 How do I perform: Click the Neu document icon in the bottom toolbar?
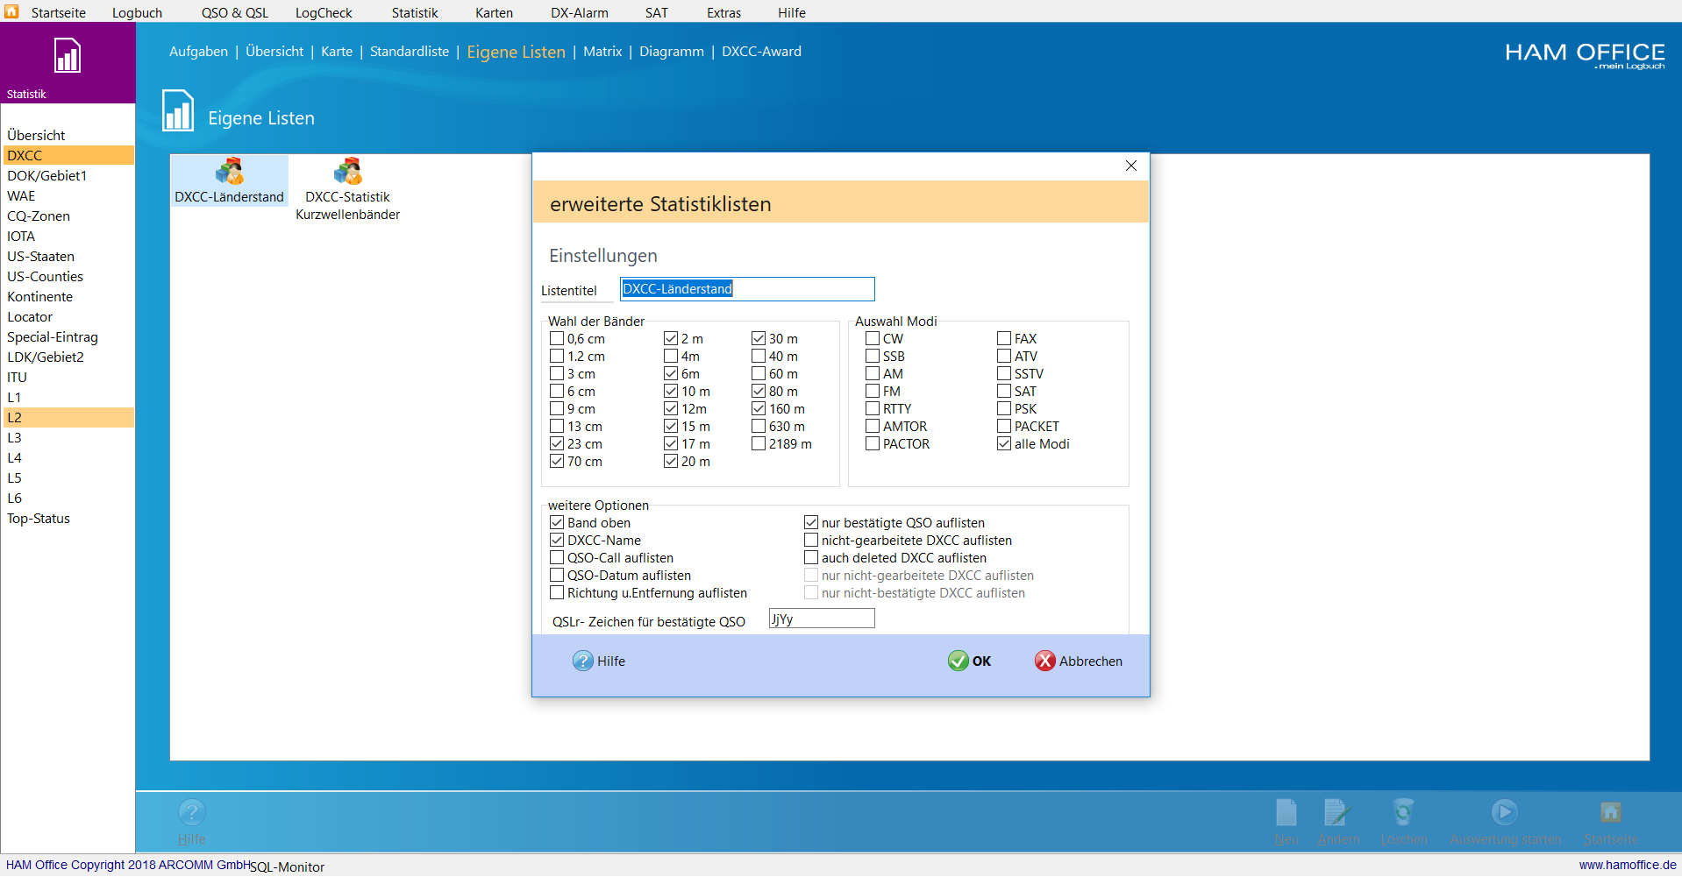click(1286, 812)
